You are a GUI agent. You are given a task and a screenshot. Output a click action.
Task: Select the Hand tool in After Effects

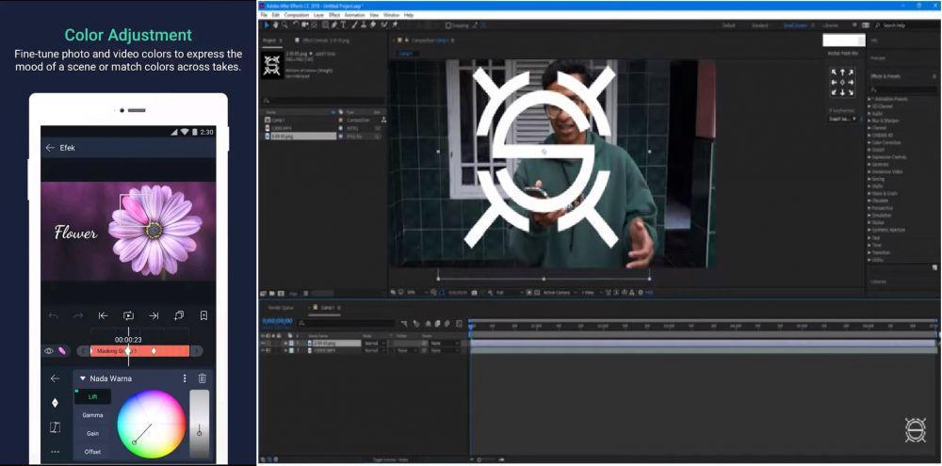(x=275, y=25)
